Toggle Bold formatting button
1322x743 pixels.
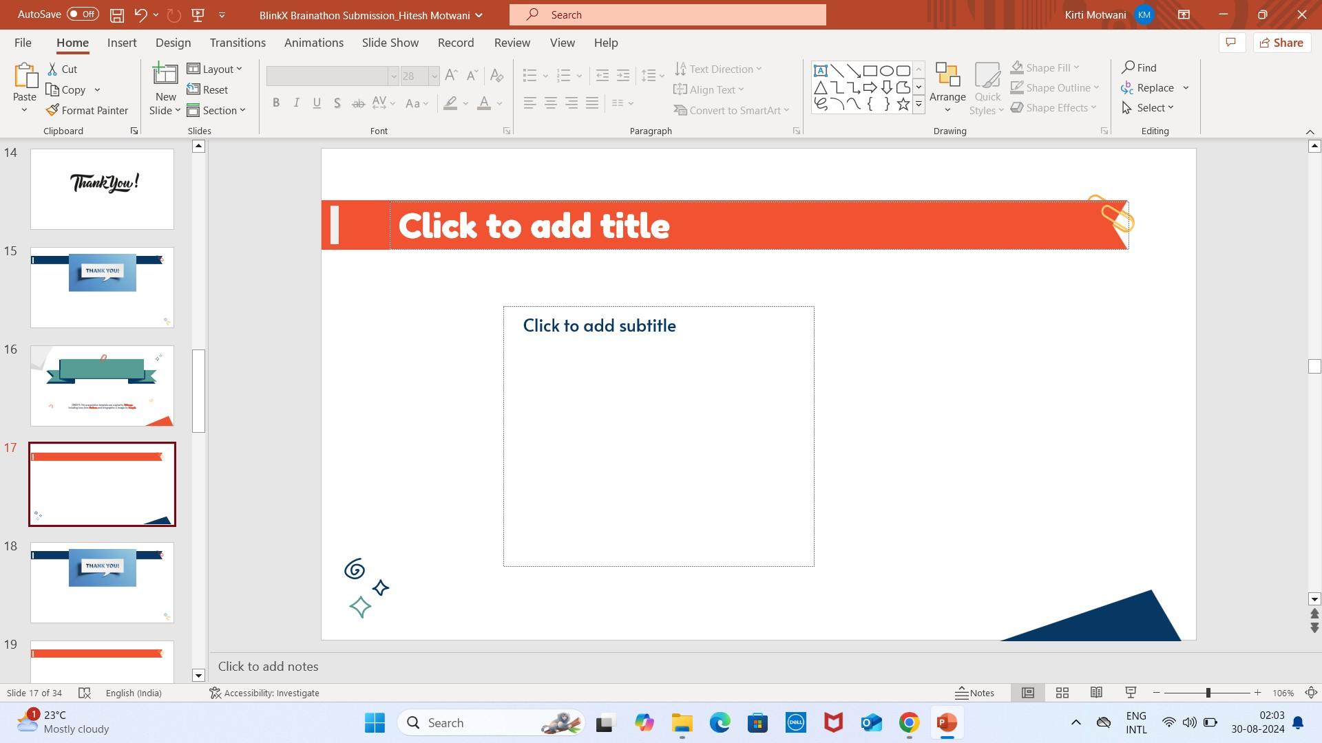pos(276,103)
